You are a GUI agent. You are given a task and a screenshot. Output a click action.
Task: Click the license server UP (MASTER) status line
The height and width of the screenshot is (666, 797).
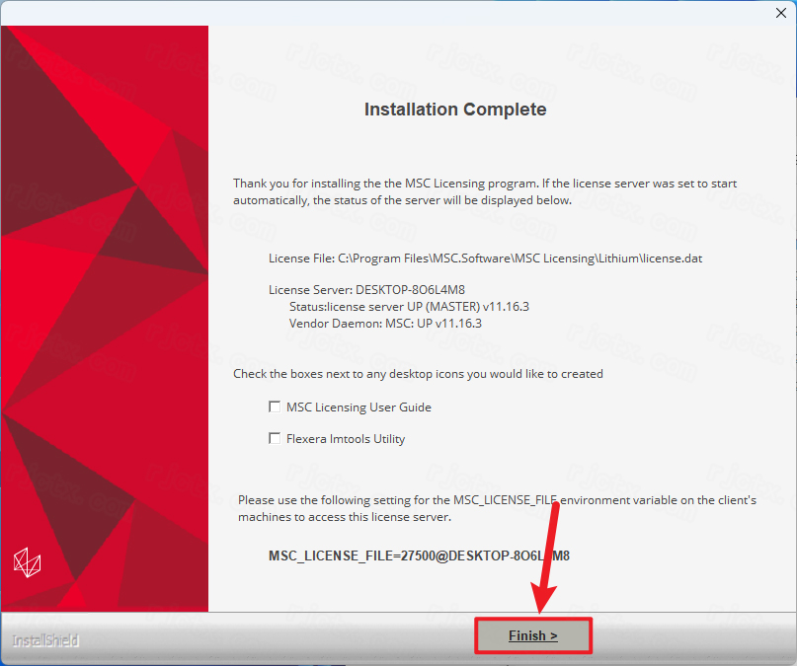[x=409, y=307]
